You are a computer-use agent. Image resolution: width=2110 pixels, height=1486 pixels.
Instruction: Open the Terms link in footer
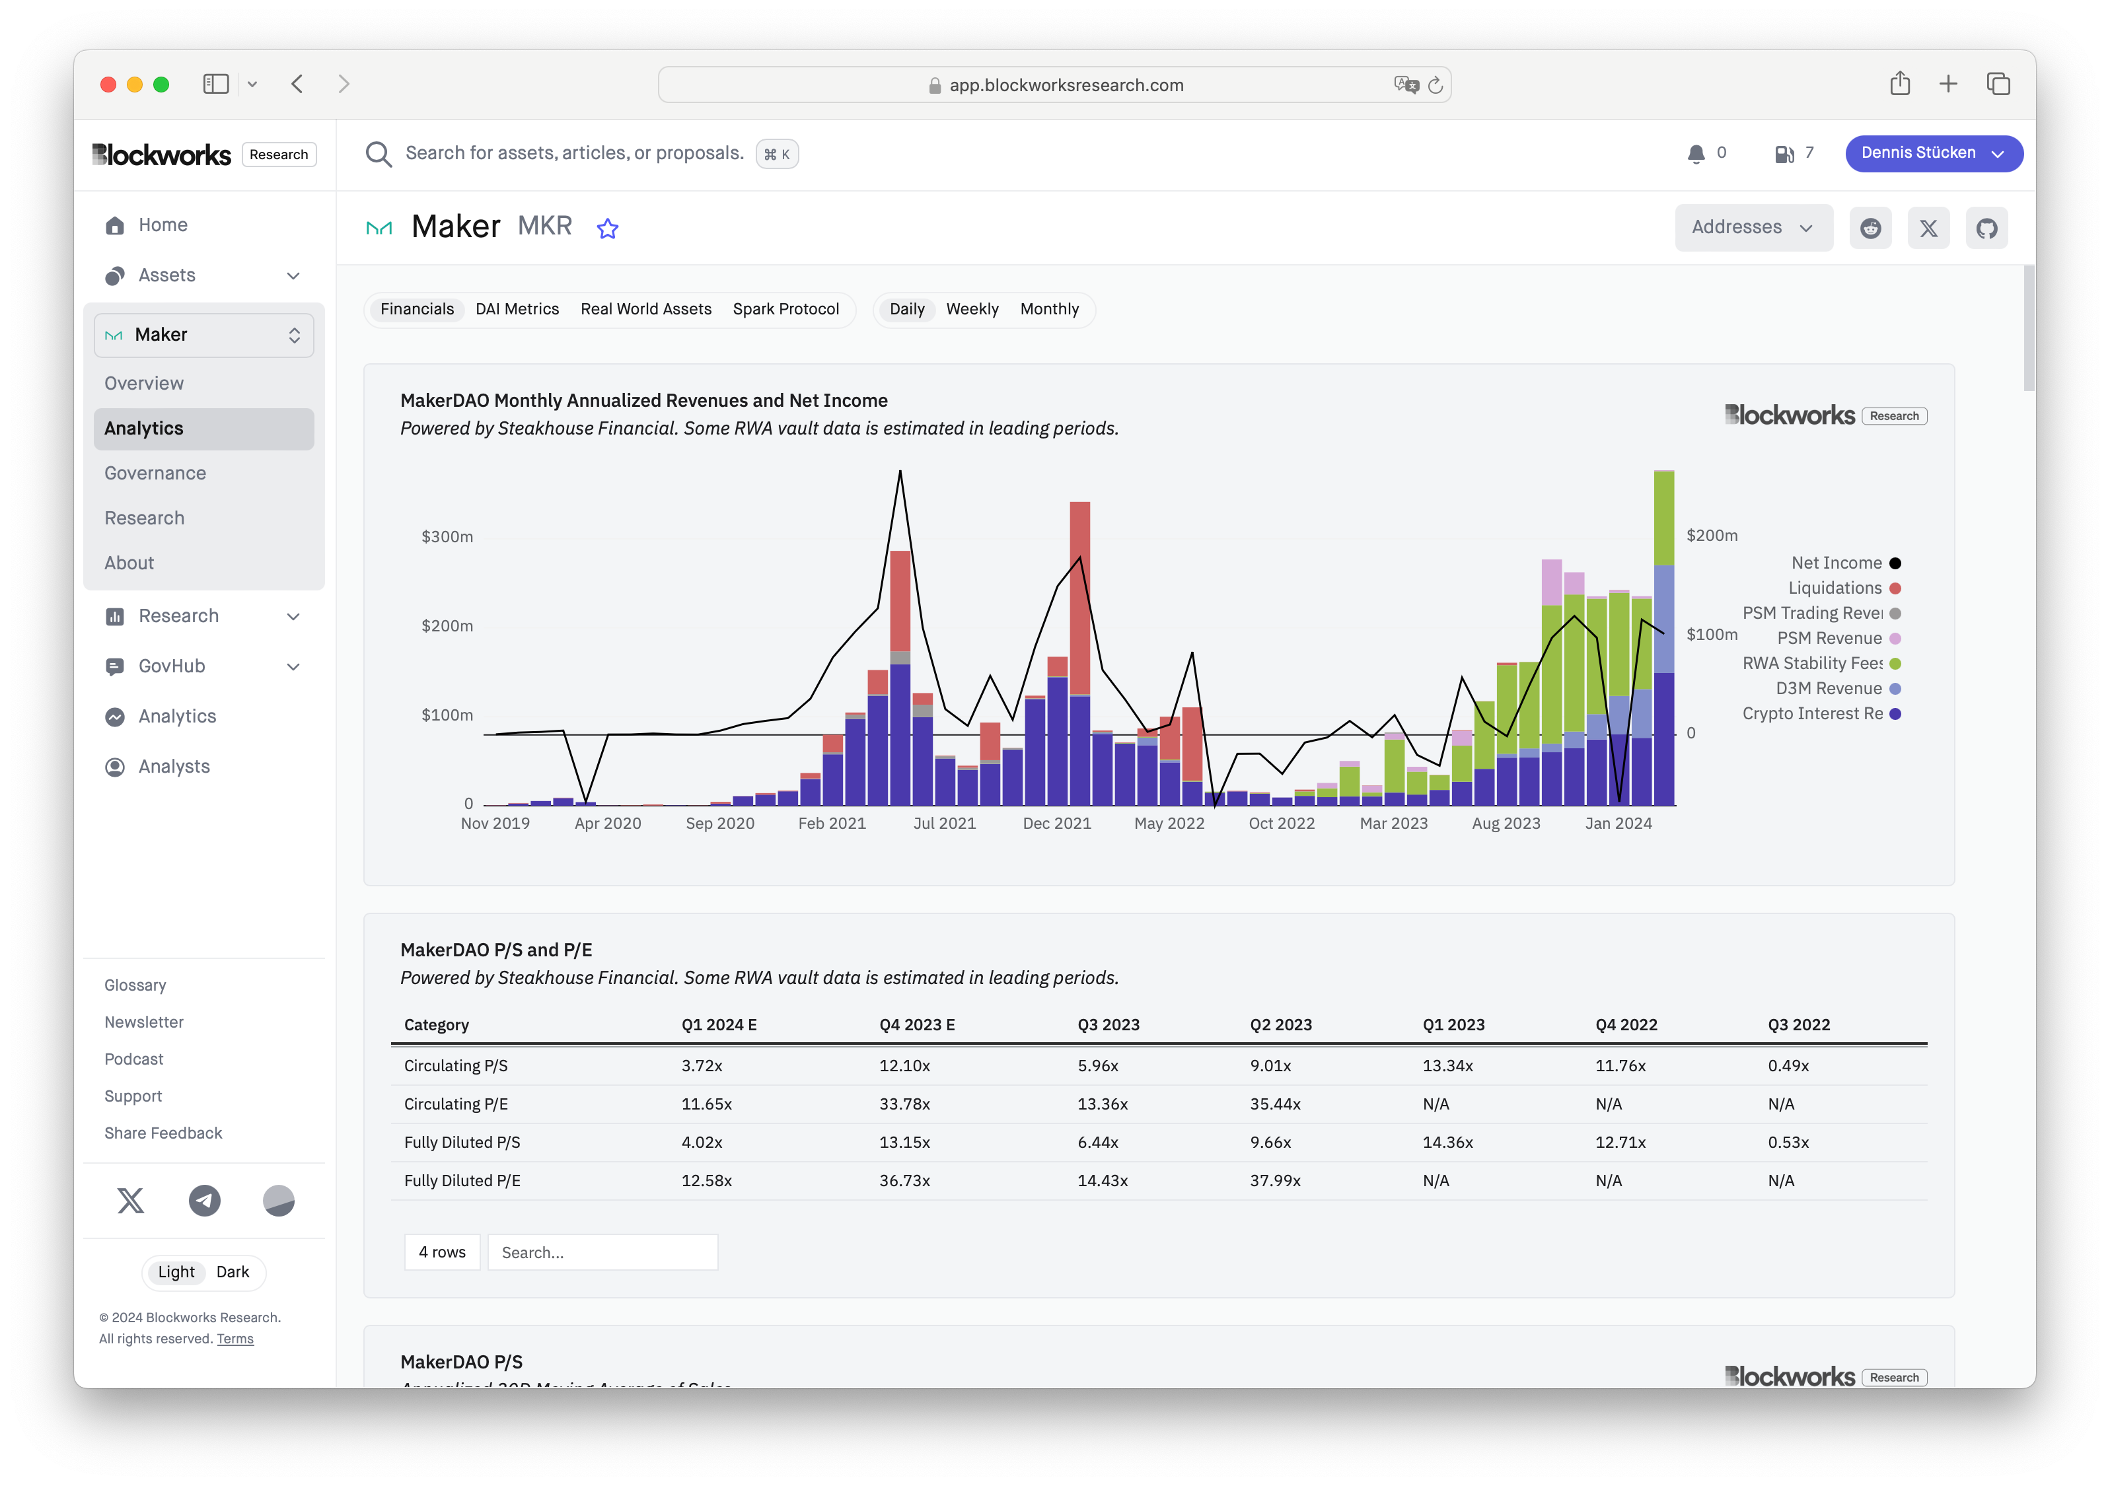point(235,1339)
